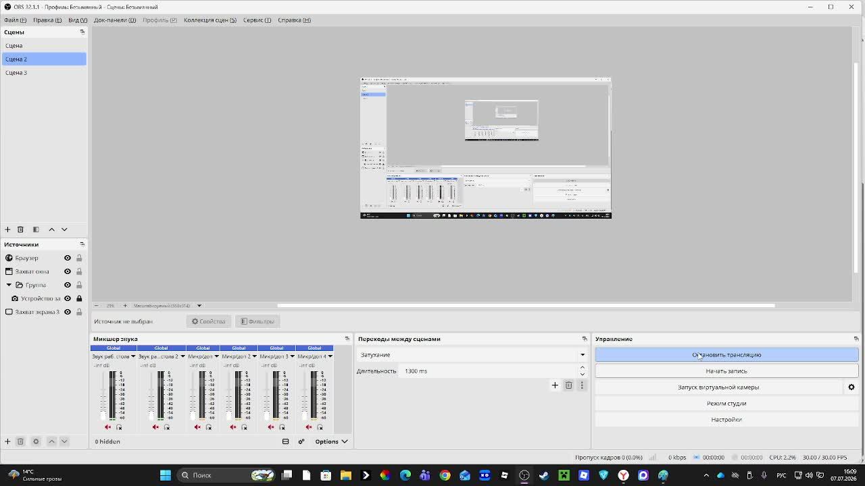Screen dimensions: 865x486
Task: Toggle monitoring on Микр/доп 2 channel
Action: tap(245, 427)
